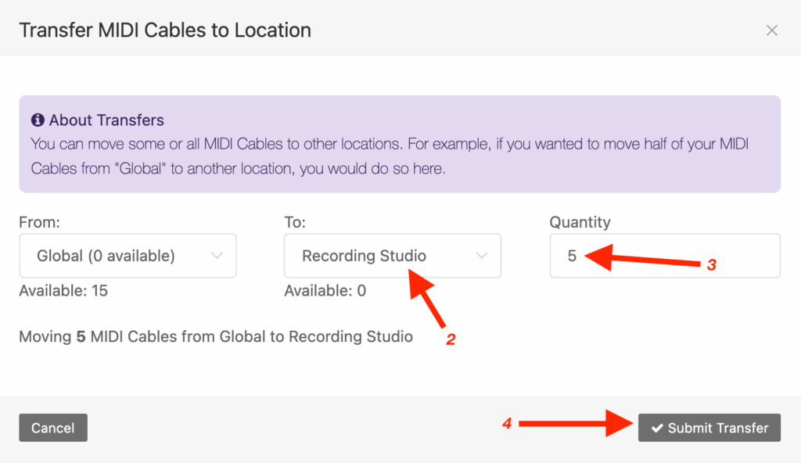
Task: Select Global (0 available) source field
Action: point(128,256)
